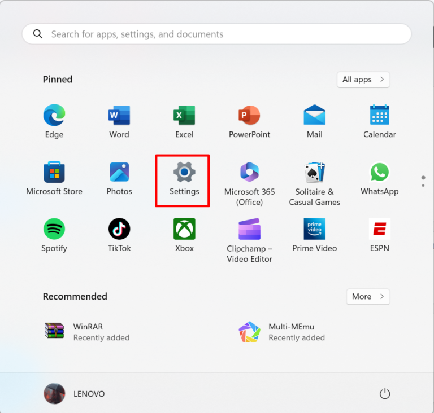Image resolution: width=434 pixels, height=413 pixels.
Task: Open WhatsApp
Action: (x=380, y=178)
